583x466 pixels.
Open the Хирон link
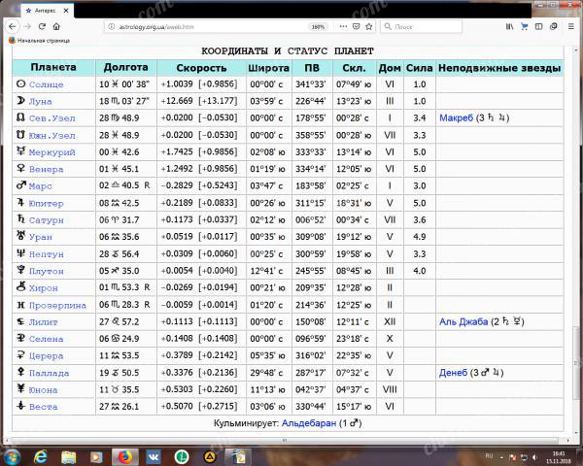44,288
